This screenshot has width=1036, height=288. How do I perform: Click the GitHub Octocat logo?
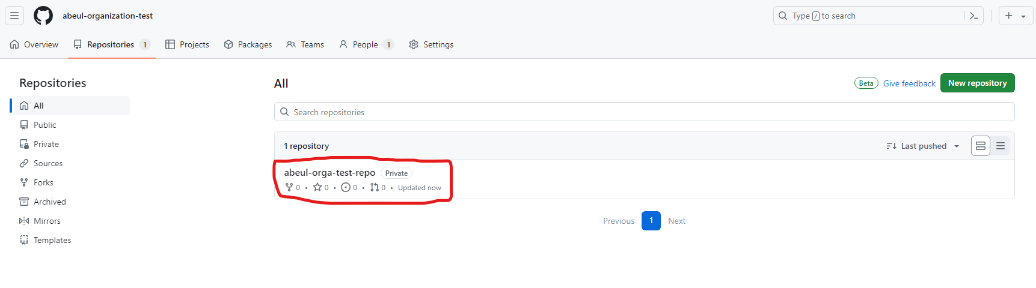(43, 16)
